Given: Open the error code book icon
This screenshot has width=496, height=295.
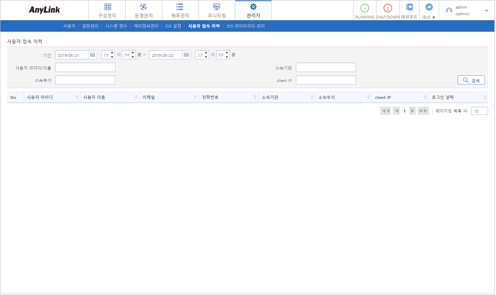Looking at the screenshot, I should click(409, 7).
